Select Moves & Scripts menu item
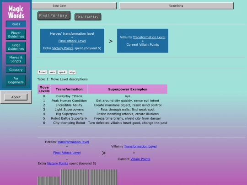Screen dimensions: 247x185 click(16, 59)
